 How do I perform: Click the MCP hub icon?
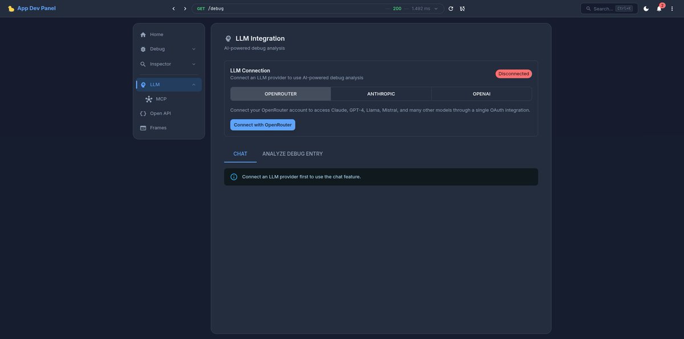click(x=149, y=99)
